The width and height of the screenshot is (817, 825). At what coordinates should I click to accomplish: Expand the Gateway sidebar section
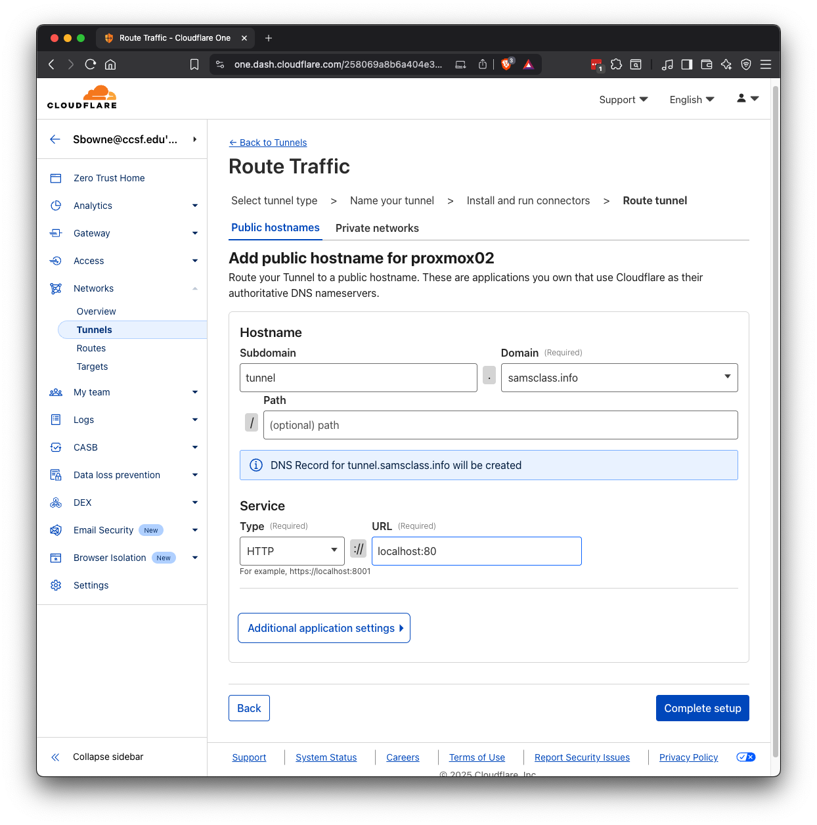195,233
